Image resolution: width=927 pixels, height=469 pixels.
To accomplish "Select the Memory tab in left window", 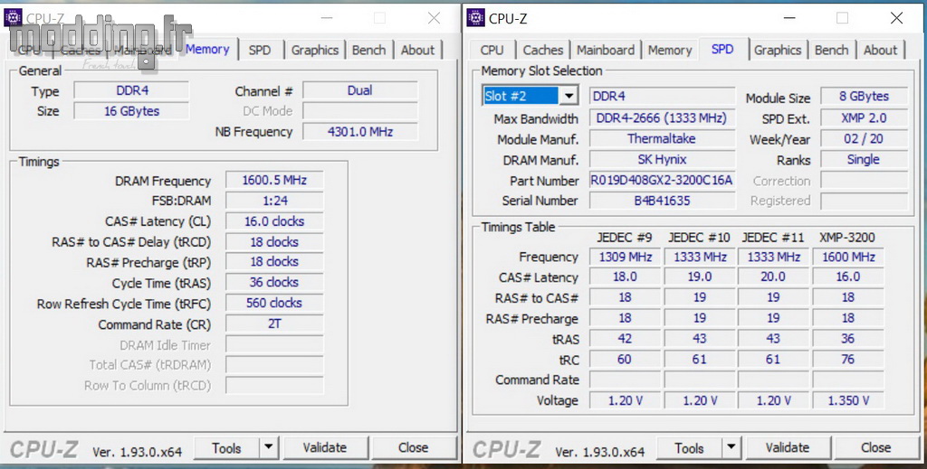I will pos(207,49).
